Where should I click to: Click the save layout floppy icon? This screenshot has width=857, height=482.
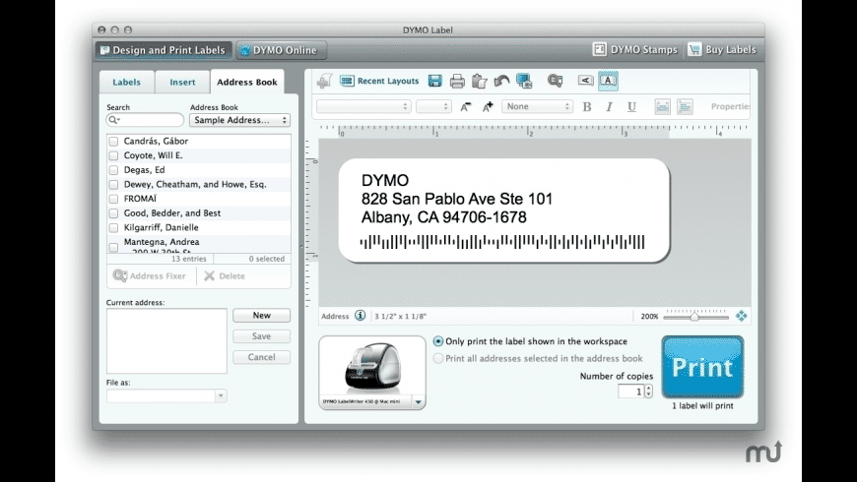(435, 81)
